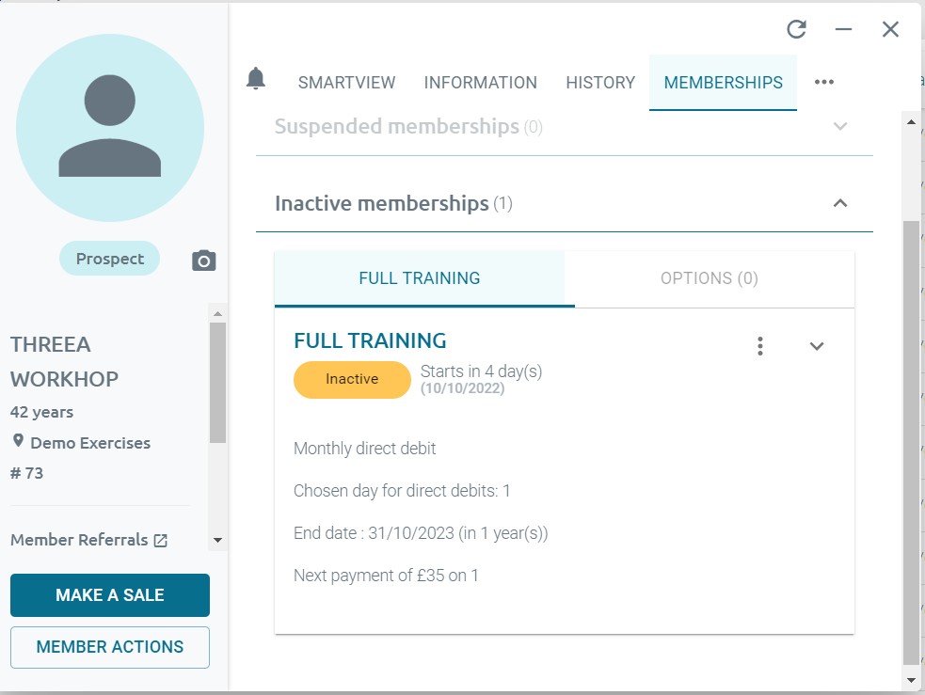Open the notifications bell
The height and width of the screenshot is (695, 925).
(x=256, y=79)
